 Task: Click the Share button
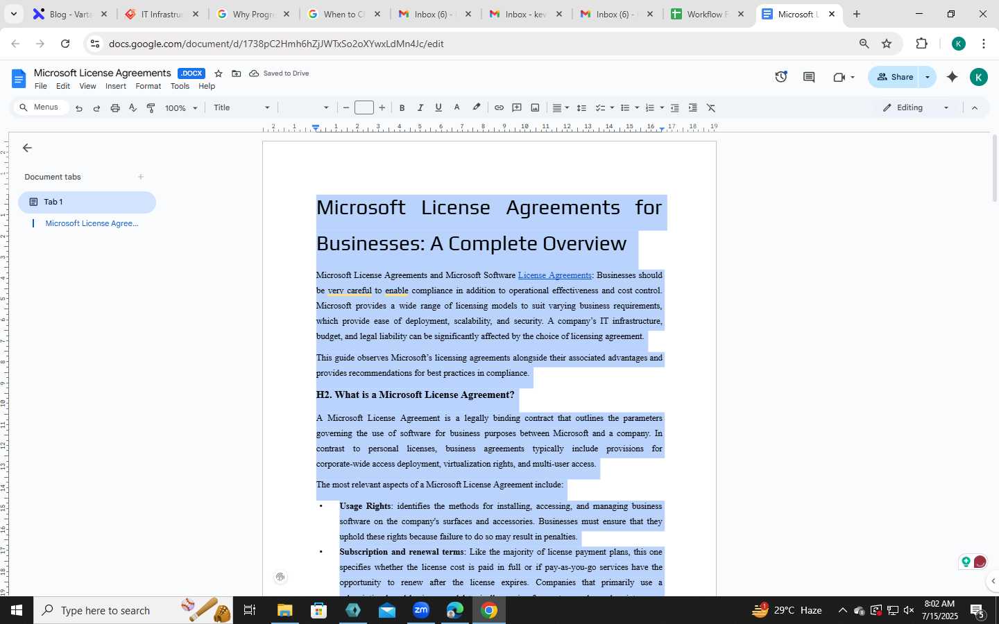click(894, 77)
